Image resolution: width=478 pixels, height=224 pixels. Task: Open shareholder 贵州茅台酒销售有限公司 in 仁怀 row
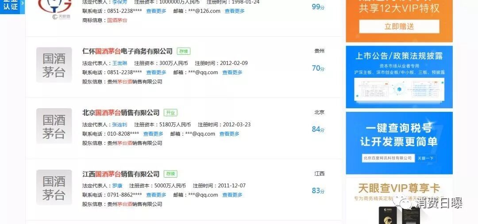[135, 82]
